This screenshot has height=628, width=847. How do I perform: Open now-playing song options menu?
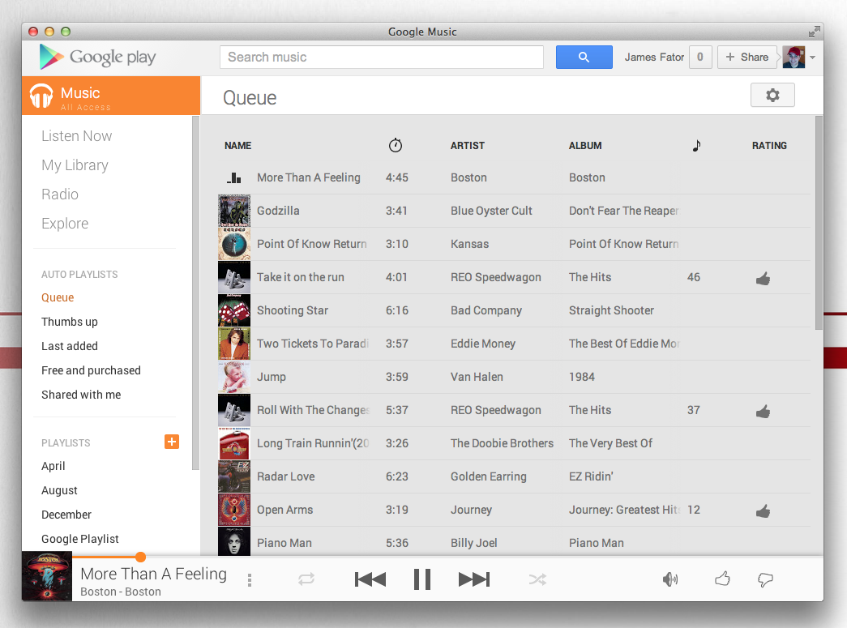point(249,580)
